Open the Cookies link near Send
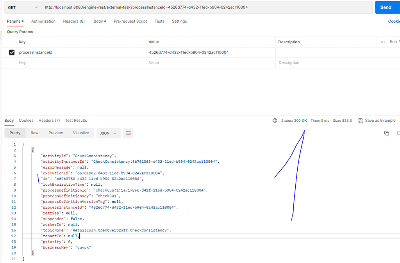This screenshot has height=263, width=400. tap(394, 21)
